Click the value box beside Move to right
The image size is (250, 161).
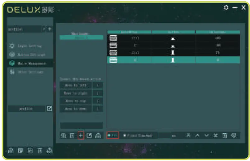click(98, 93)
